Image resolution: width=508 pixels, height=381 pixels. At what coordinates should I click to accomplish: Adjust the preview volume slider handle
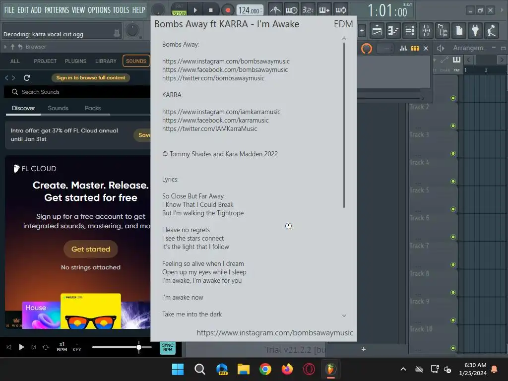point(139,347)
